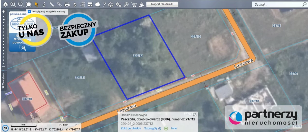Click the parcel label 237/12
Screen dimensions: 308x132
[138, 56]
